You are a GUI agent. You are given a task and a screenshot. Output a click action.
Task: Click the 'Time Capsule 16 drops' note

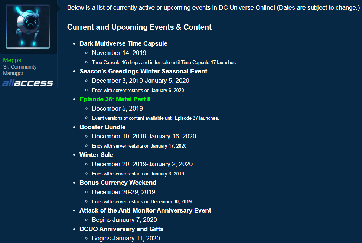tap(164, 63)
